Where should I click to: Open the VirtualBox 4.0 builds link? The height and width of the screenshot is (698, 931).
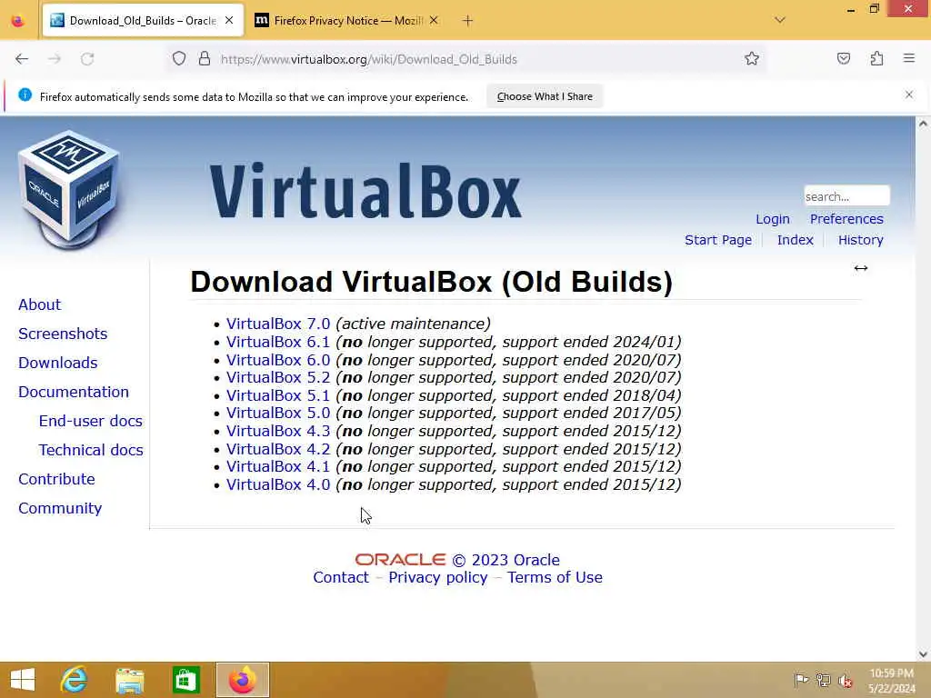point(278,484)
